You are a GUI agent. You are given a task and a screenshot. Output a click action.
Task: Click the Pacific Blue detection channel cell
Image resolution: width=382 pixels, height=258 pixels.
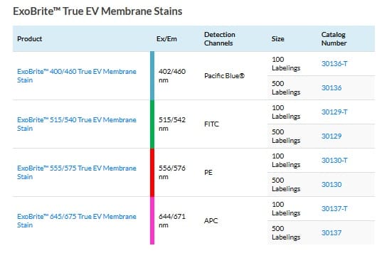click(x=224, y=76)
